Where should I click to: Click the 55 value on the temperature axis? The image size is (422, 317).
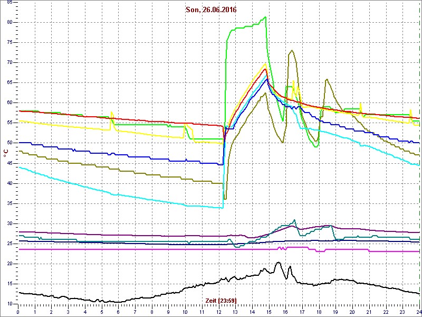click(x=9, y=123)
